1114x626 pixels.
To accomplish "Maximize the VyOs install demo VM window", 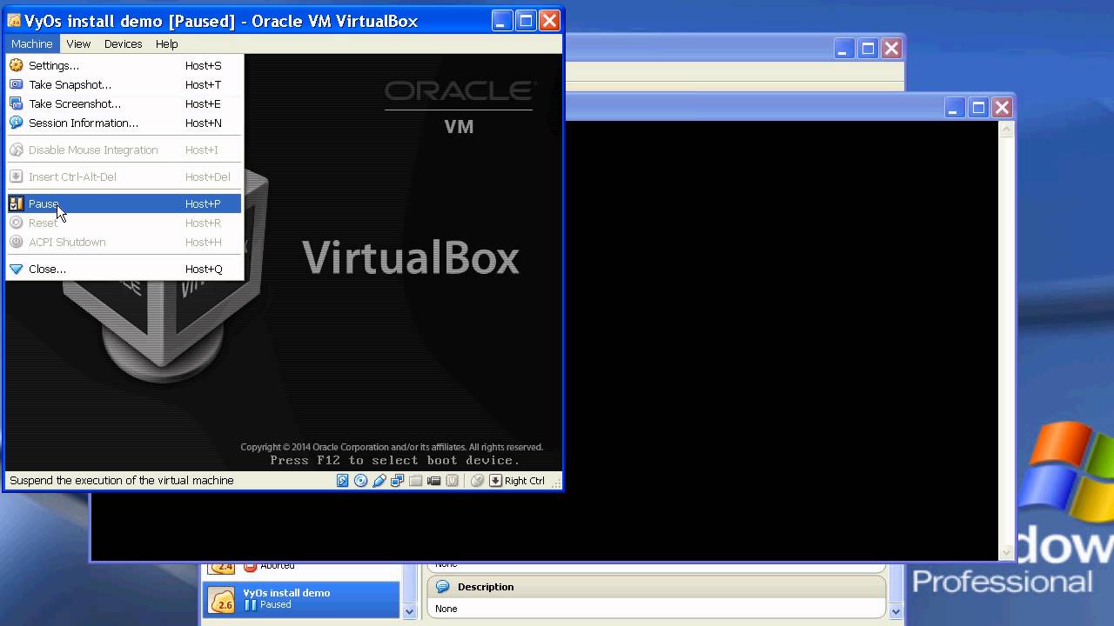I will [x=526, y=21].
